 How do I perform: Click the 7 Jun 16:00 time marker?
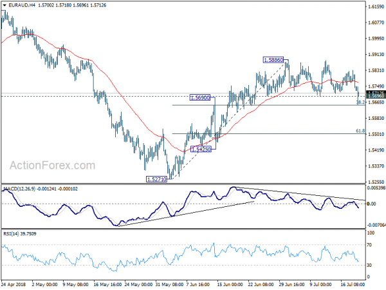198,285
